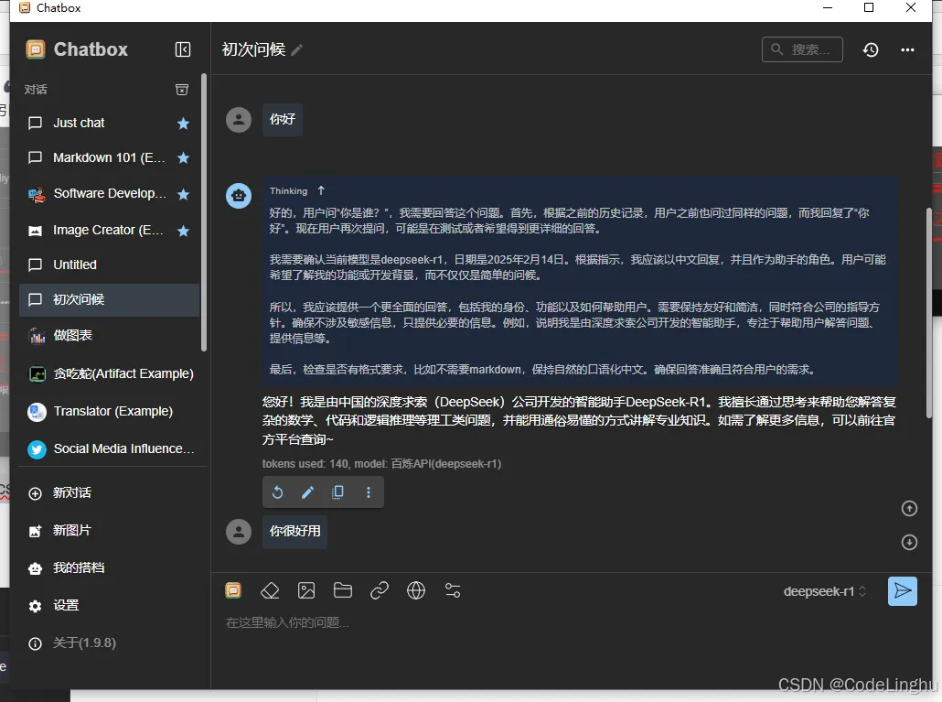This screenshot has width=942, height=702.
Task: Open the Software Developer conversation
Action: coord(110,193)
